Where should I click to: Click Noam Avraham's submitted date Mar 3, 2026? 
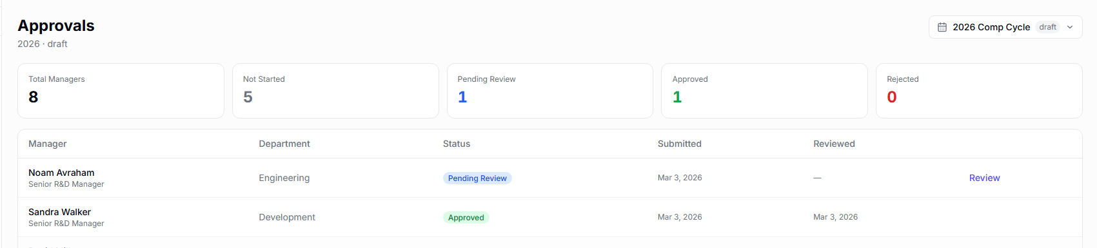pos(680,178)
